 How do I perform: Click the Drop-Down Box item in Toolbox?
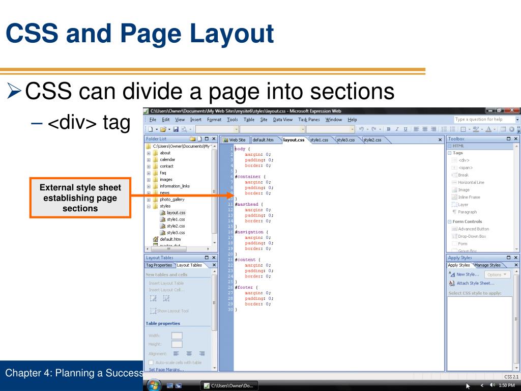coord(469,236)
